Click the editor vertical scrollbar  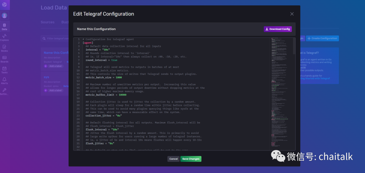click(294, 46)
